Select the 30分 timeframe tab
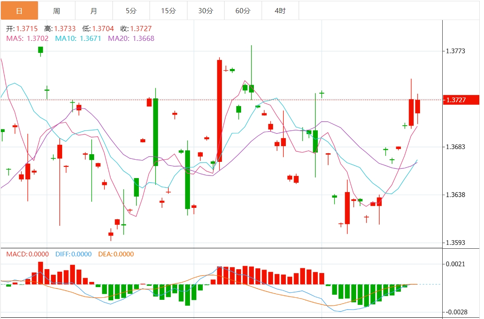The height and width of the screenshot is (319, 484). point(206,11)
